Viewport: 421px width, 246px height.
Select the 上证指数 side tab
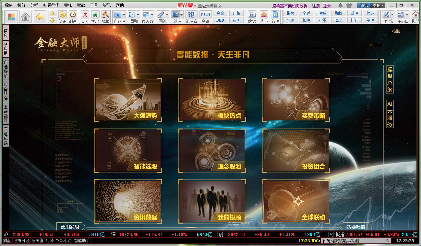[x=6, y=113]
